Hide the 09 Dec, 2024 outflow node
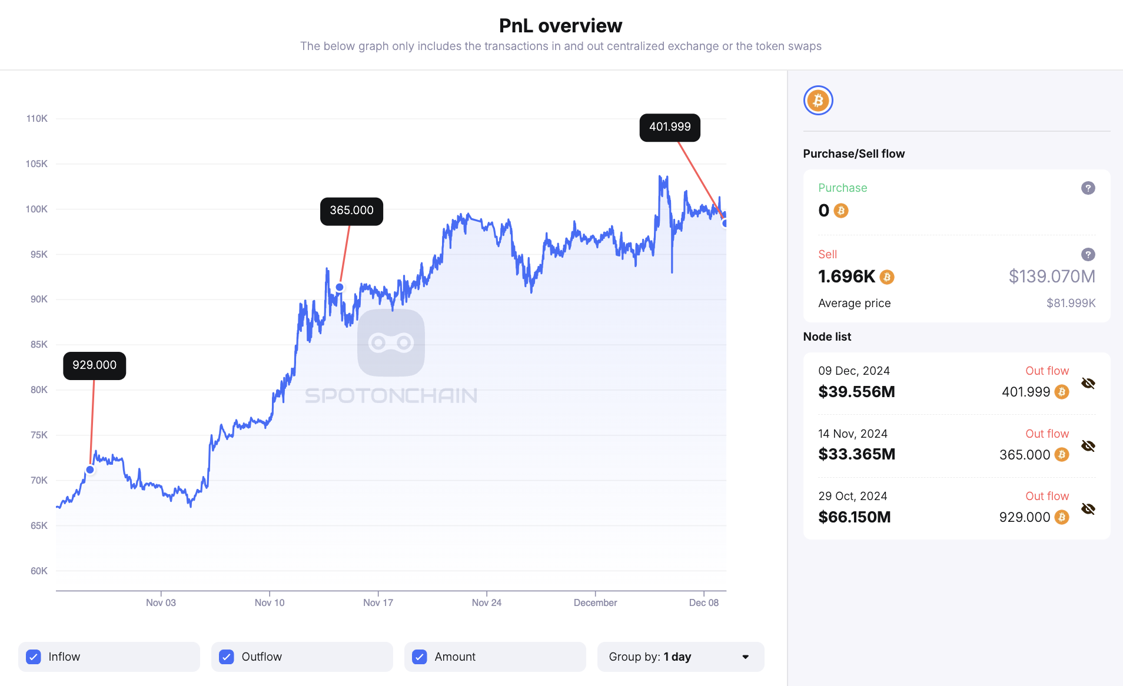Viewport: 1123px width, 686px height. click(x=1088, y=384)
